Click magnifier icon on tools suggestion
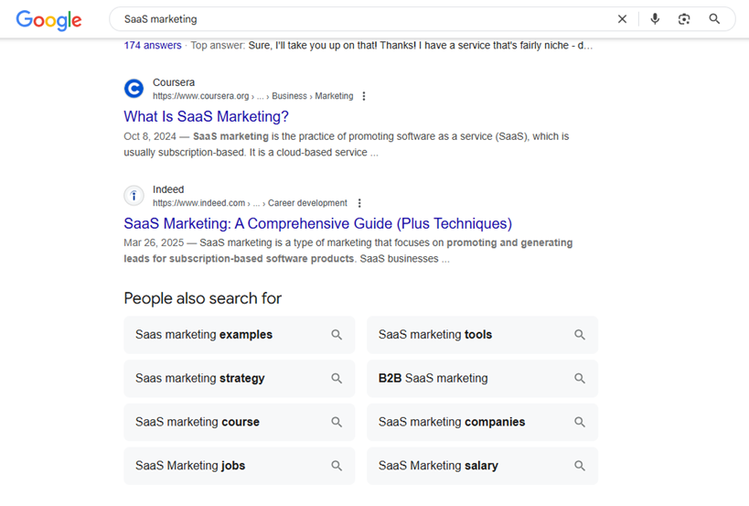 (x=580, y=335)
